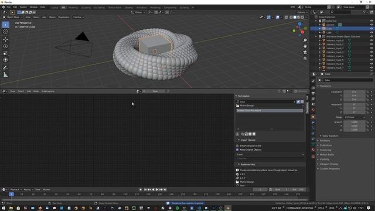The width and height of the screenshot is (375, 211).
Task: Open the Tool properties tab icon
Action: coord(313,81)
